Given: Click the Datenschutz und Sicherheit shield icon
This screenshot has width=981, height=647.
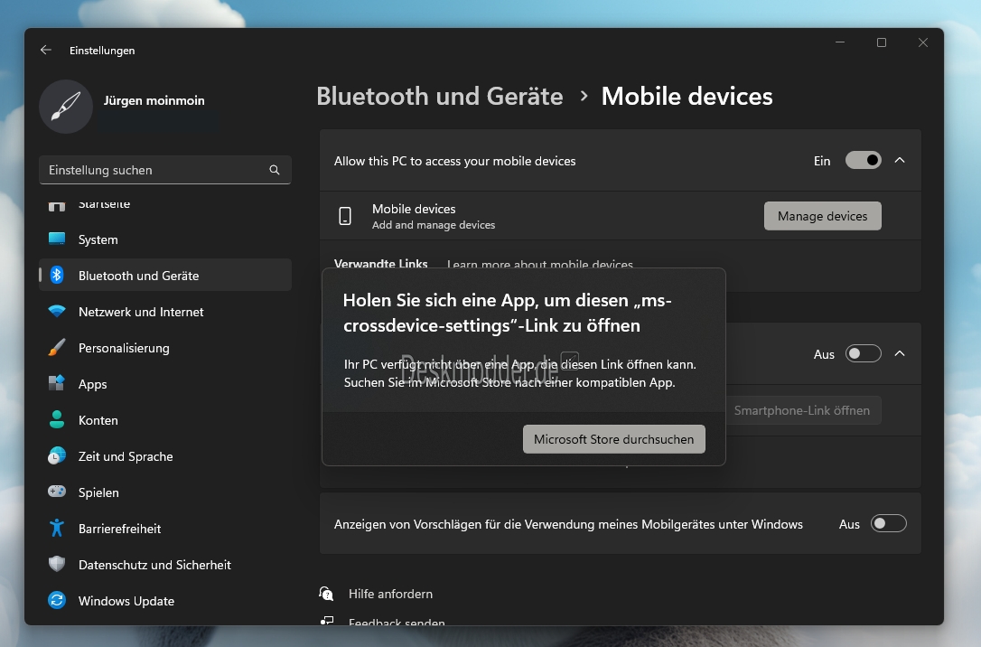Looking at the screenshot, I should coord(57,565).
